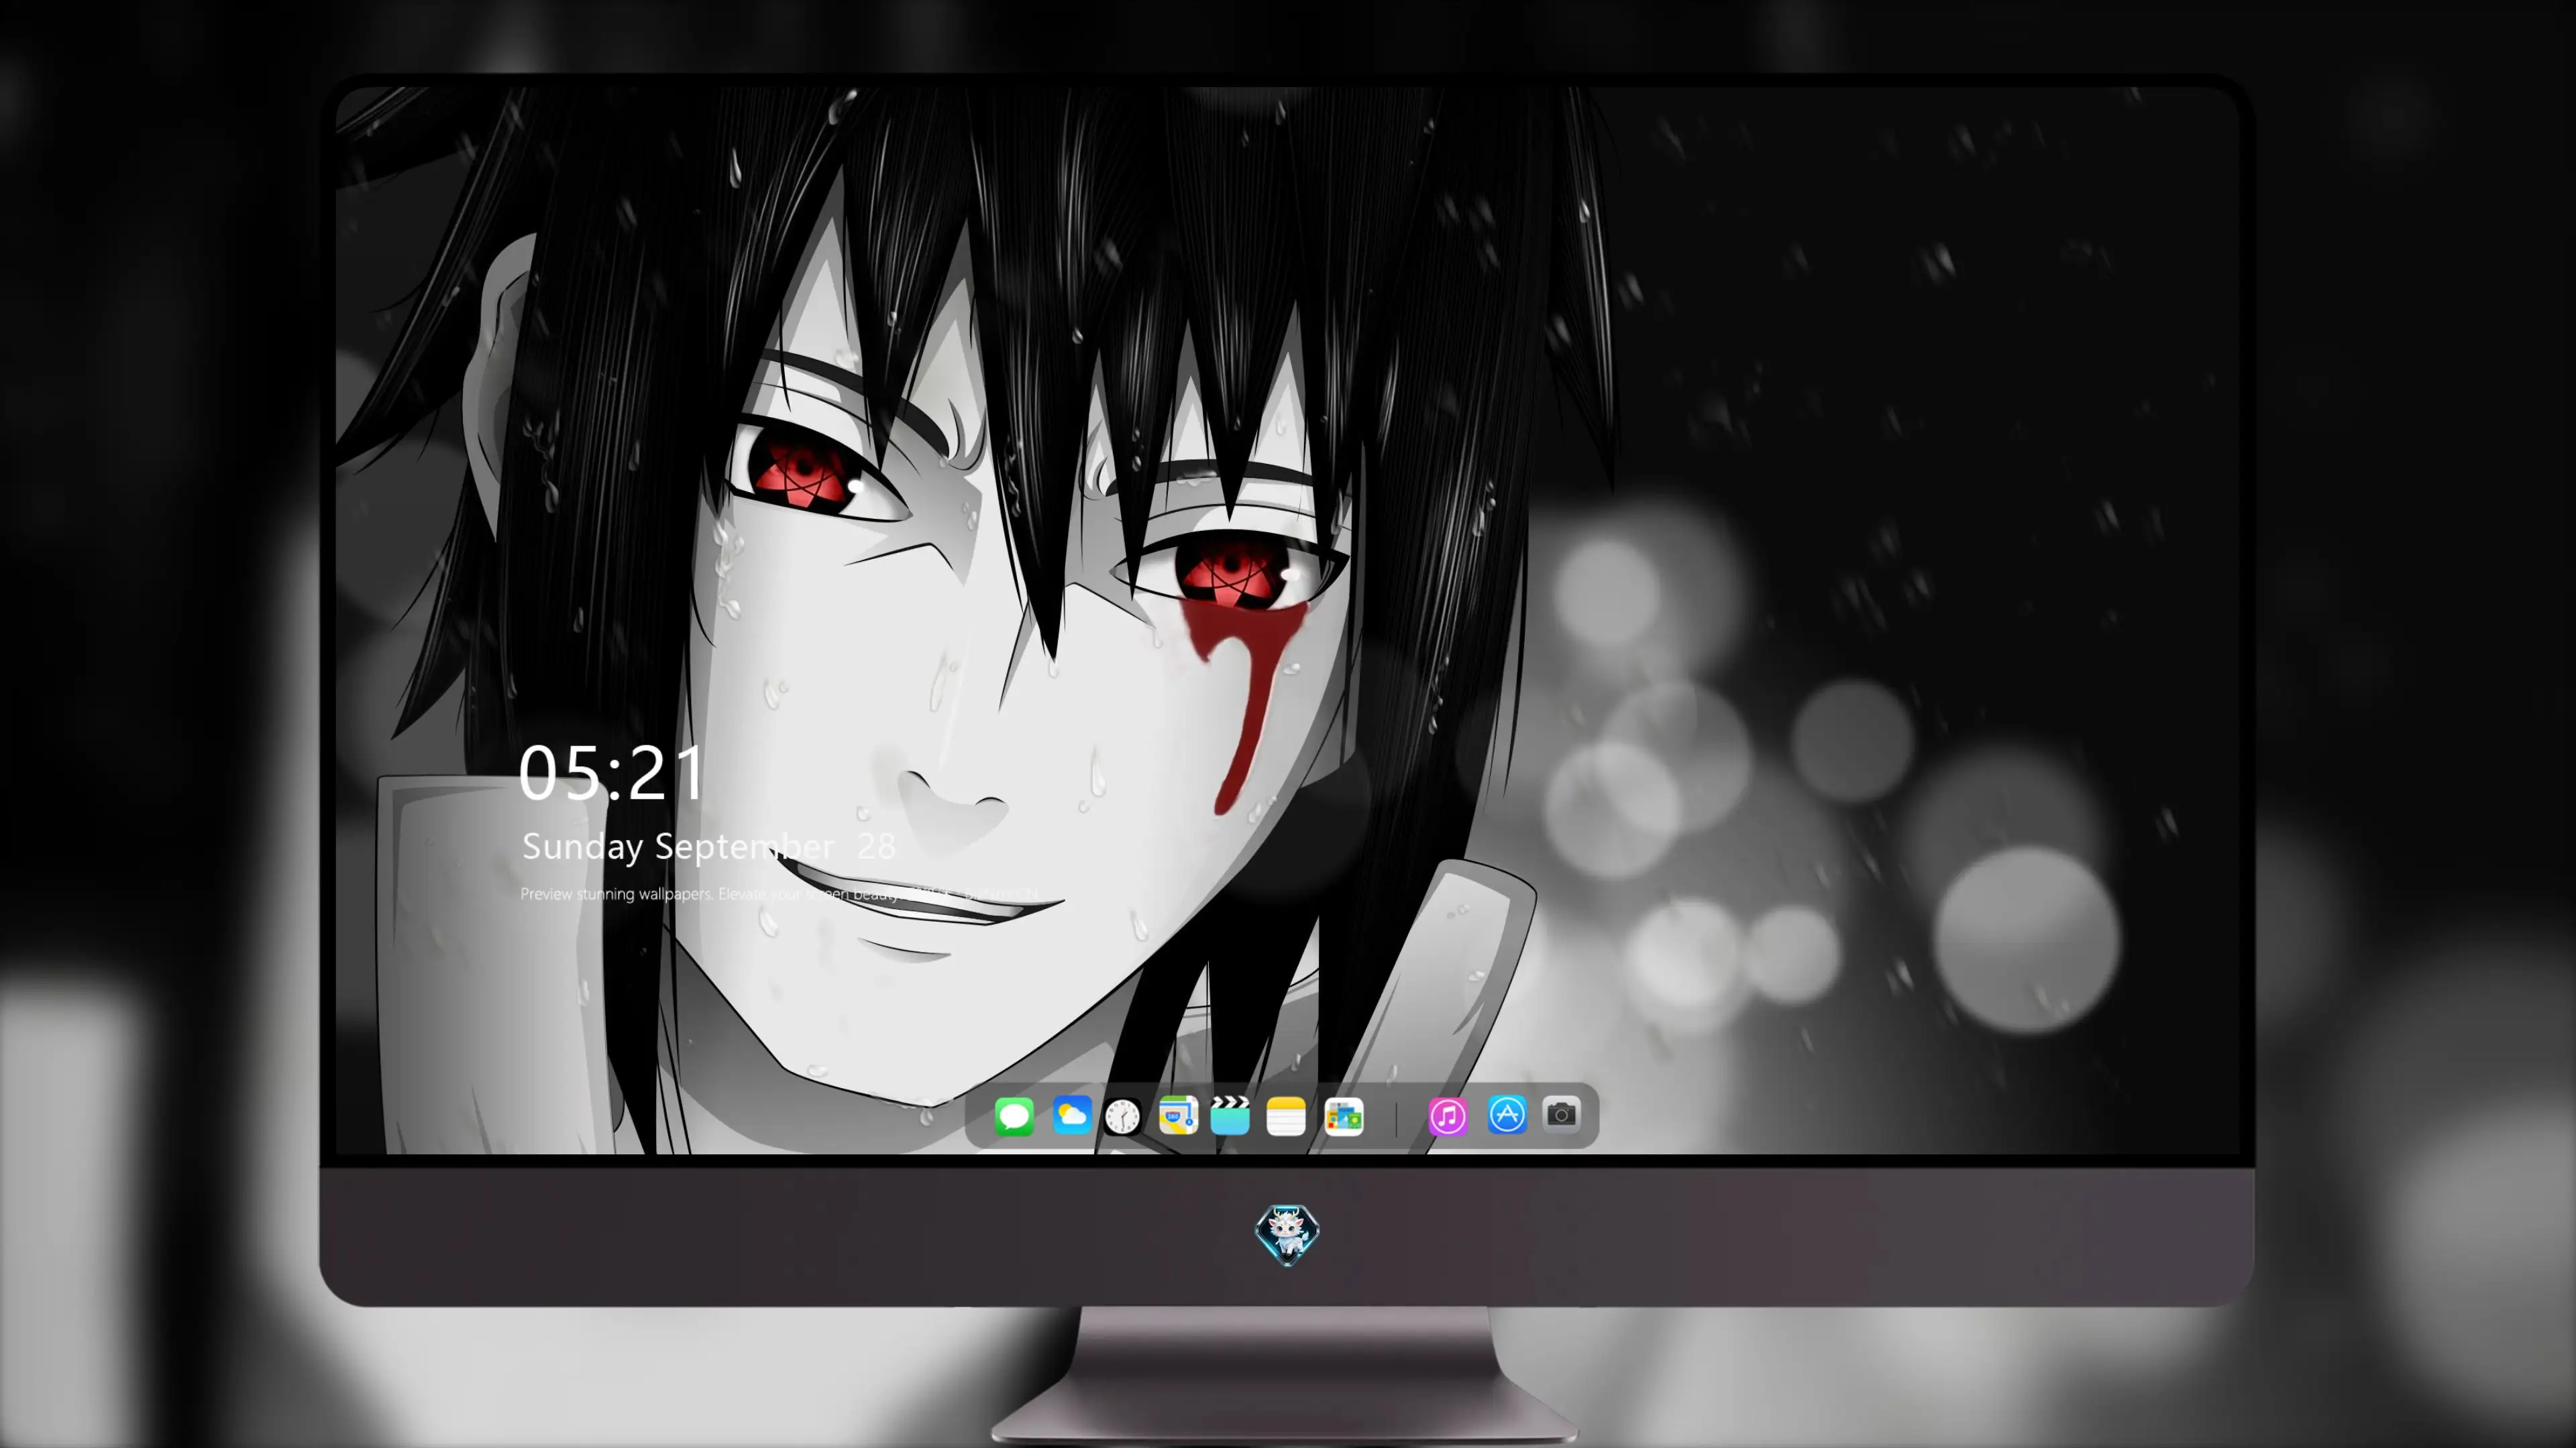Click the dragon mascot logo on the monitor chin
The width and height of the screenshot is (2576, 1448).
(x=1287, y=1234)
